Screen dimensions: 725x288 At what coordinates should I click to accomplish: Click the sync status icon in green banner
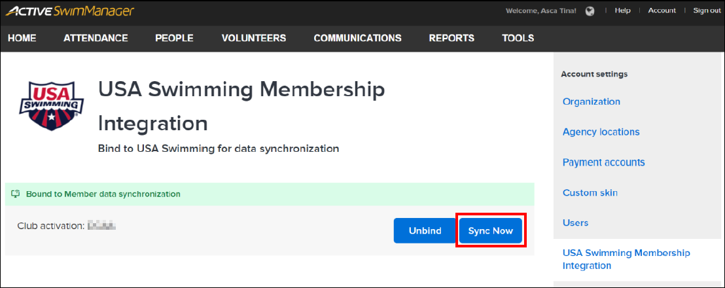(x=16, y=194)
